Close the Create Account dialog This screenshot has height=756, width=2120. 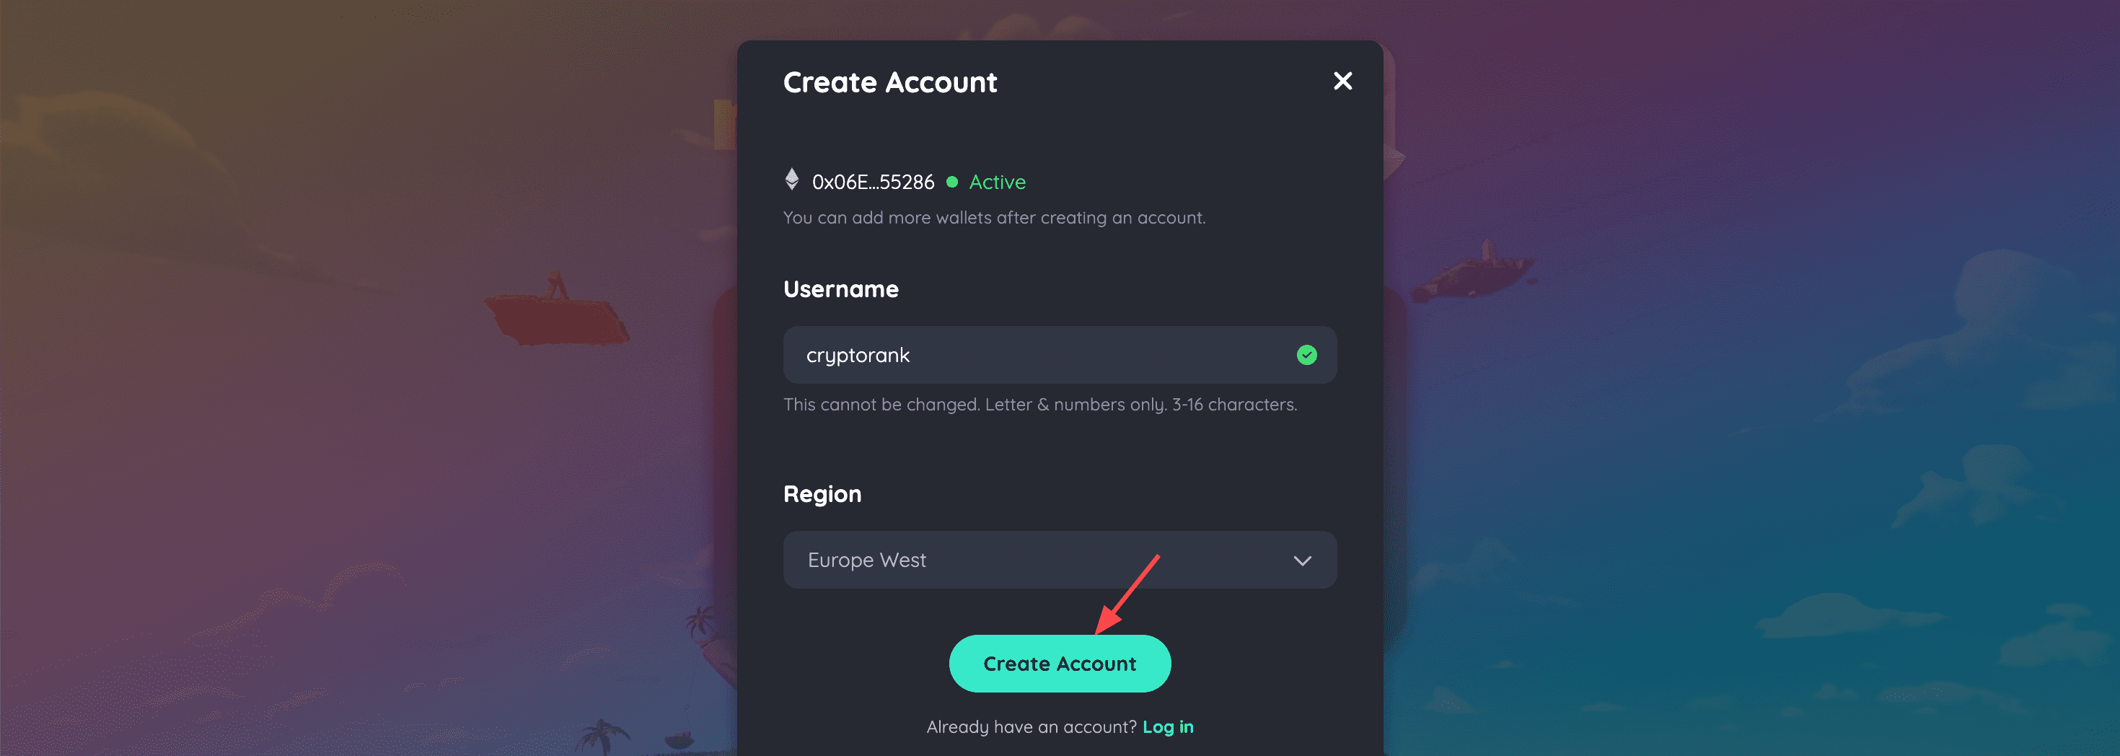(1342, 81)
